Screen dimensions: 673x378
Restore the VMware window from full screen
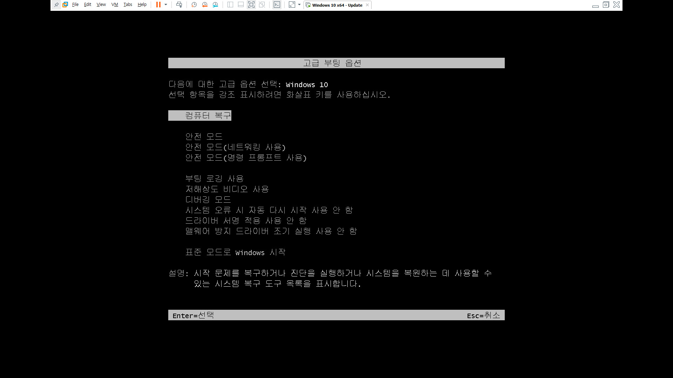(x=606, y=5)
